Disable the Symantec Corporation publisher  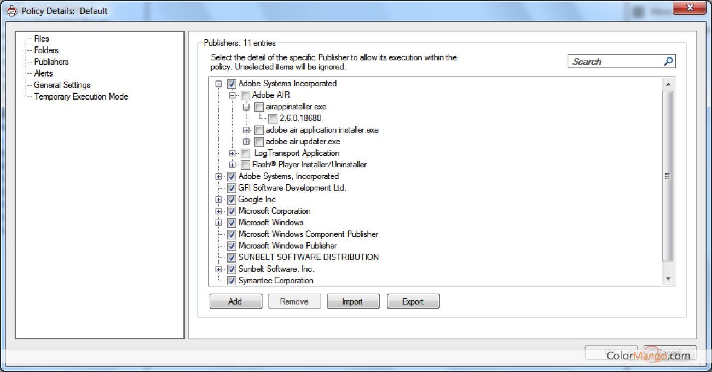(231, 280)
